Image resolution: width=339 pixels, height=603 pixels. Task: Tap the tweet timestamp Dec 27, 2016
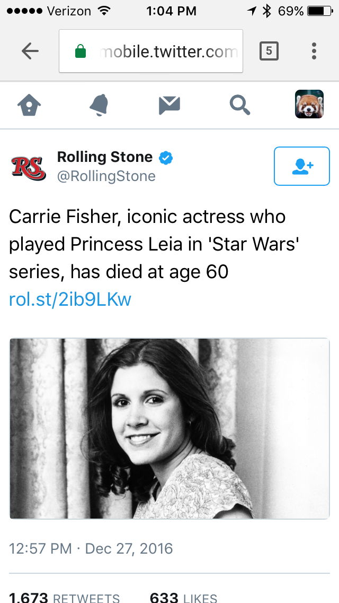[x=91, y=548]
